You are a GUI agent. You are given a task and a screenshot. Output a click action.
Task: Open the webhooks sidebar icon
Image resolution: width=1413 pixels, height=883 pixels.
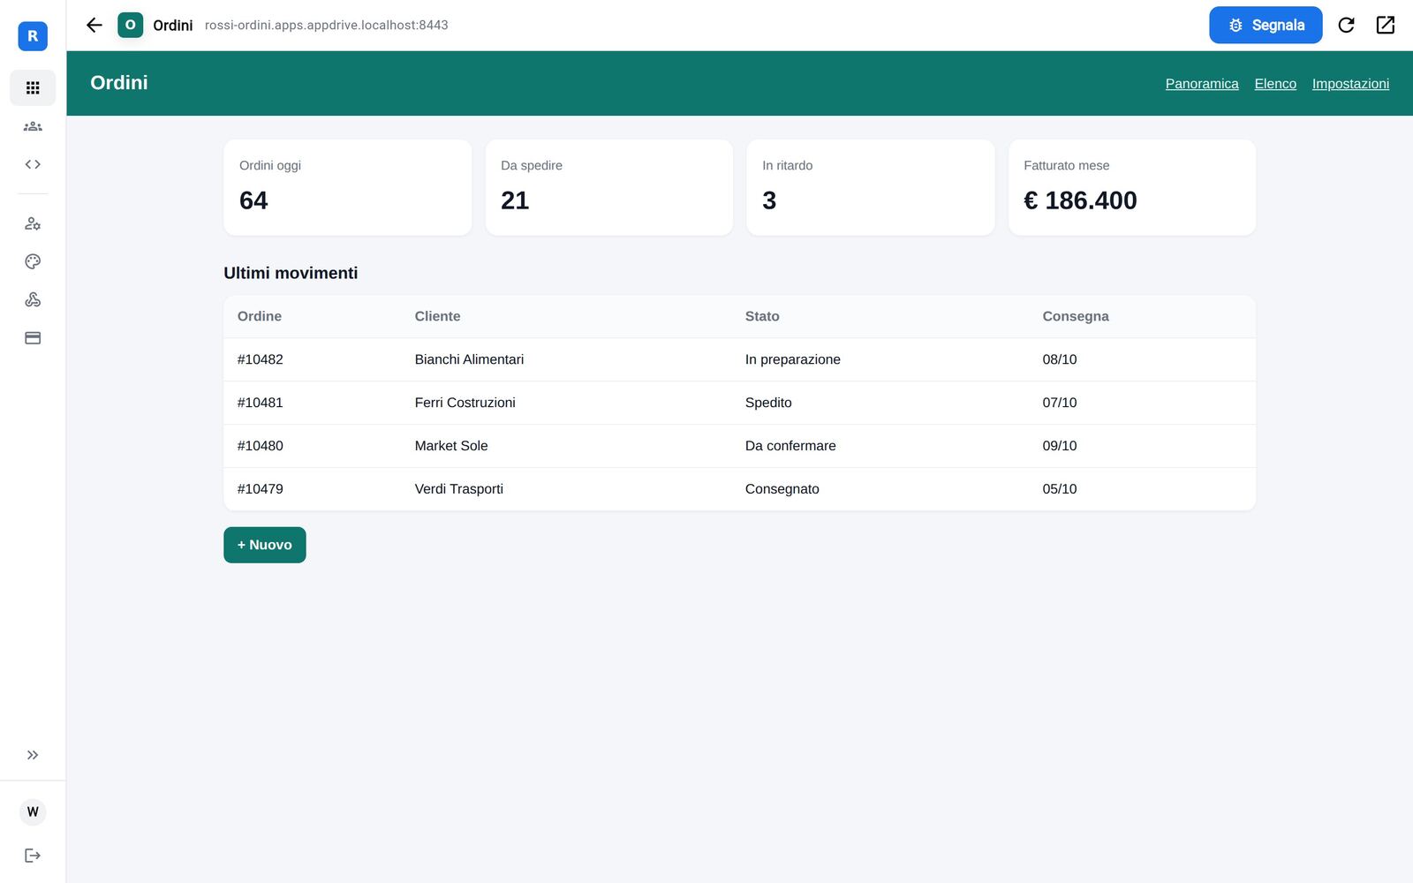pyautogui.click(x=33, y=299)
